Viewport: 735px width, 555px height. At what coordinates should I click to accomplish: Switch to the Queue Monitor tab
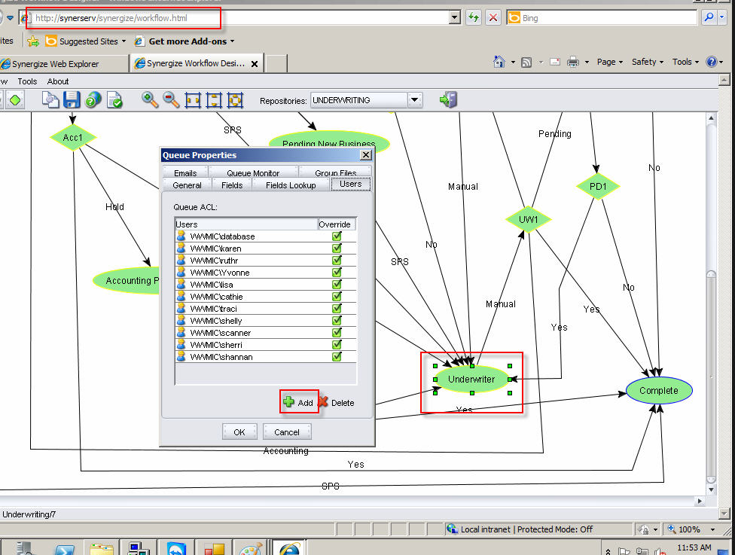point(253,172)
